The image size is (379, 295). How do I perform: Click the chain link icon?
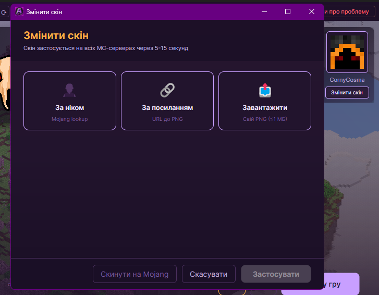(x=167, y=90)
